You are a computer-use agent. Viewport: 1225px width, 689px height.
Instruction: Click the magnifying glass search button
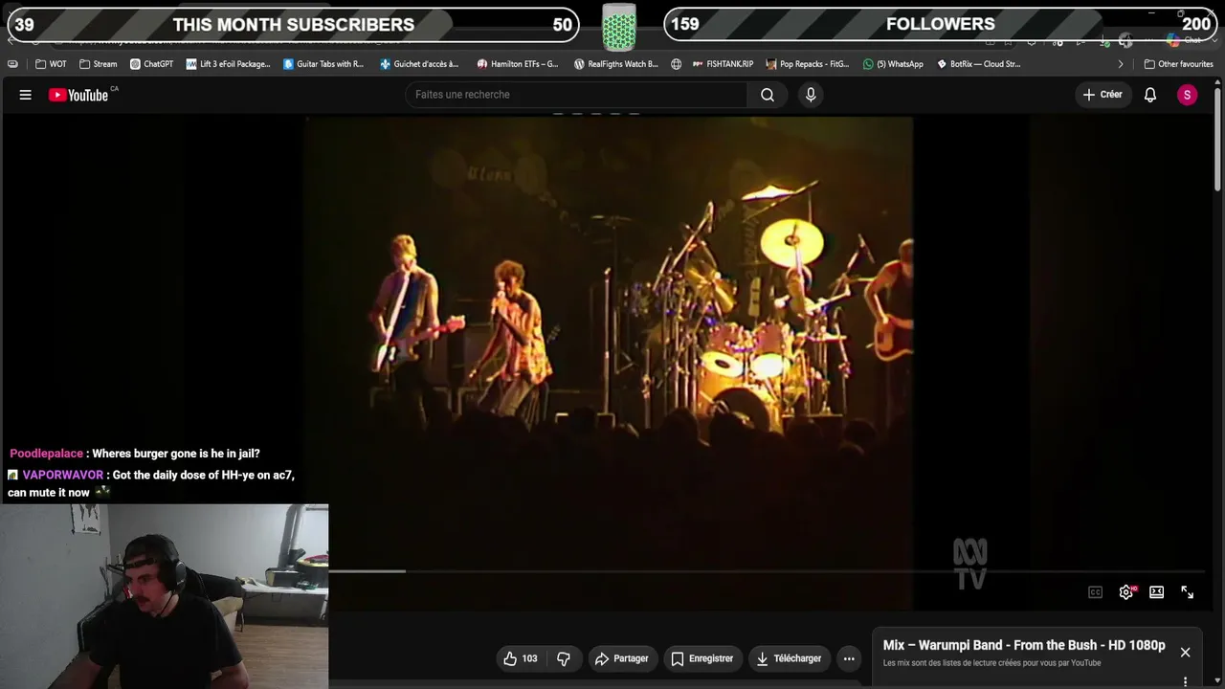pos(768,95)
